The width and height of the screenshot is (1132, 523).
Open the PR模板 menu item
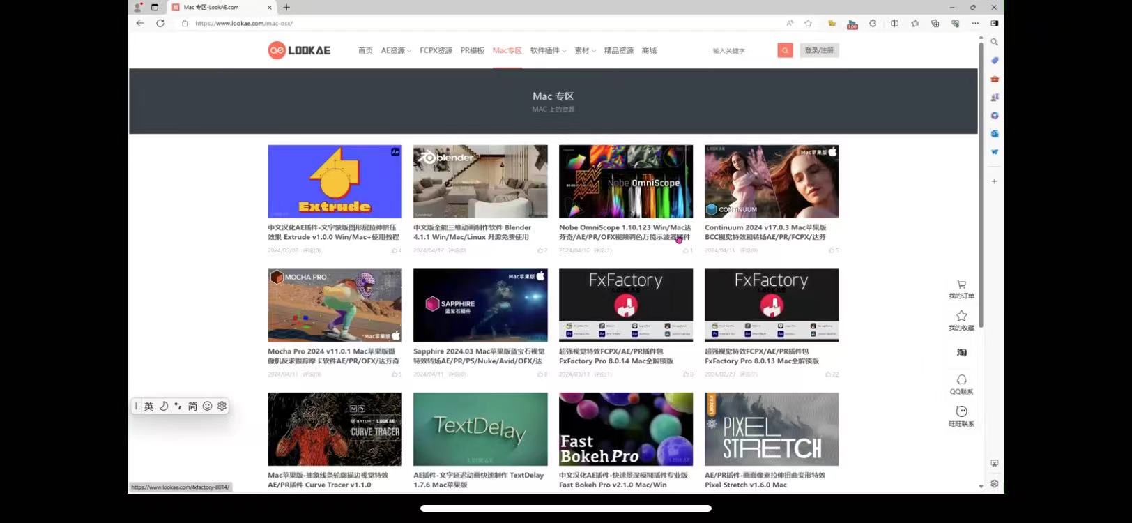point(472,50)
